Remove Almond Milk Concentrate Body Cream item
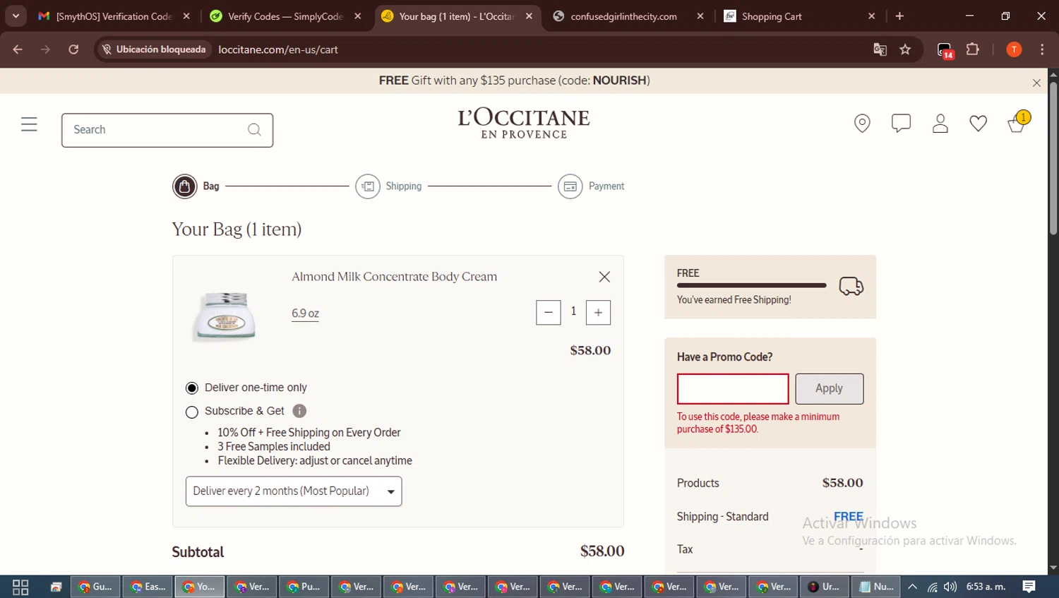1059x598 pixels. [604, 277]
